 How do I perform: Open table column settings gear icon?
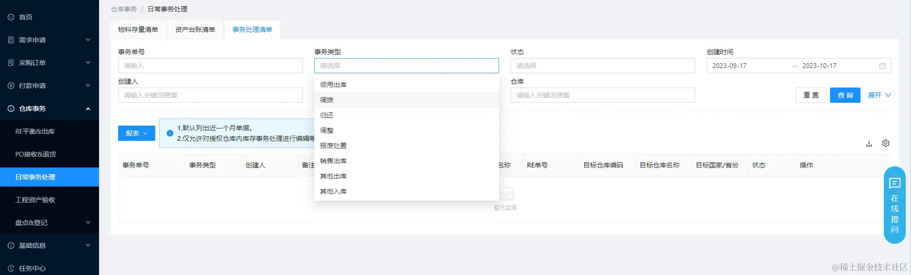coord(886,143)
